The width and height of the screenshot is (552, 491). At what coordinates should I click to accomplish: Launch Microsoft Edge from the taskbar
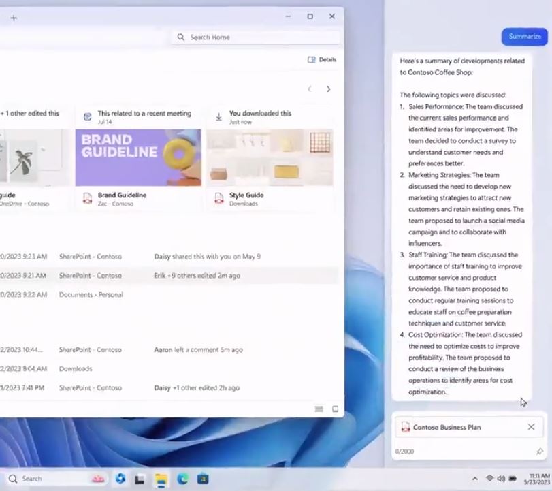(x=182, y=479)
